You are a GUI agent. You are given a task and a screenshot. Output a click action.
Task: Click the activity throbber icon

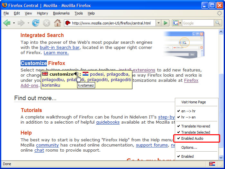220,13
